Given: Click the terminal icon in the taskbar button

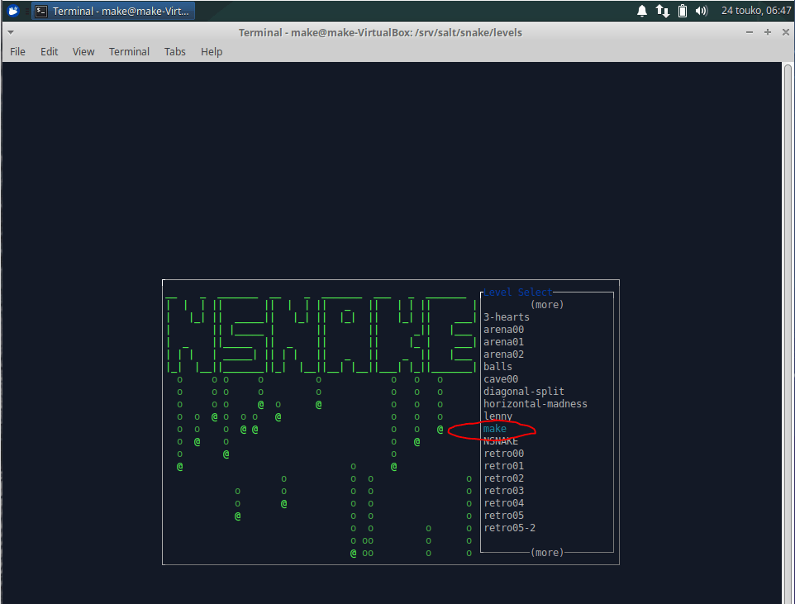Looking at the screenshot, I should coord(41,11).
